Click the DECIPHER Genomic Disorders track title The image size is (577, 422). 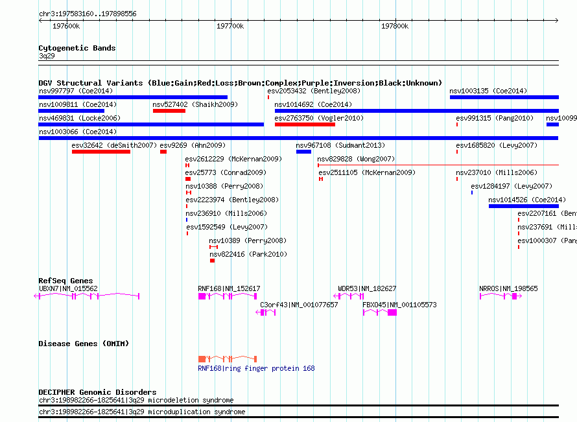point(97,392)
